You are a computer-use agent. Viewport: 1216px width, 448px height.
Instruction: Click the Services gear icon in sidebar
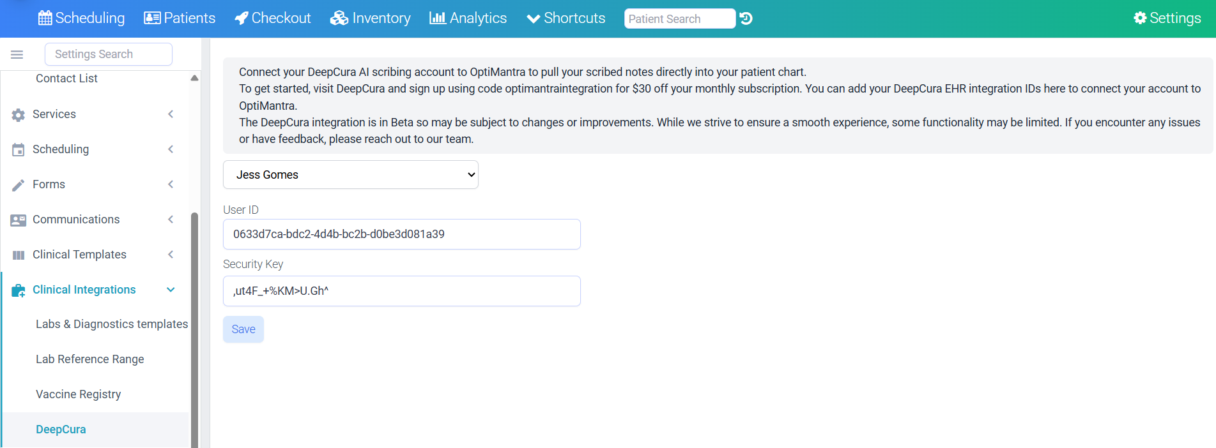pos(19,115)
